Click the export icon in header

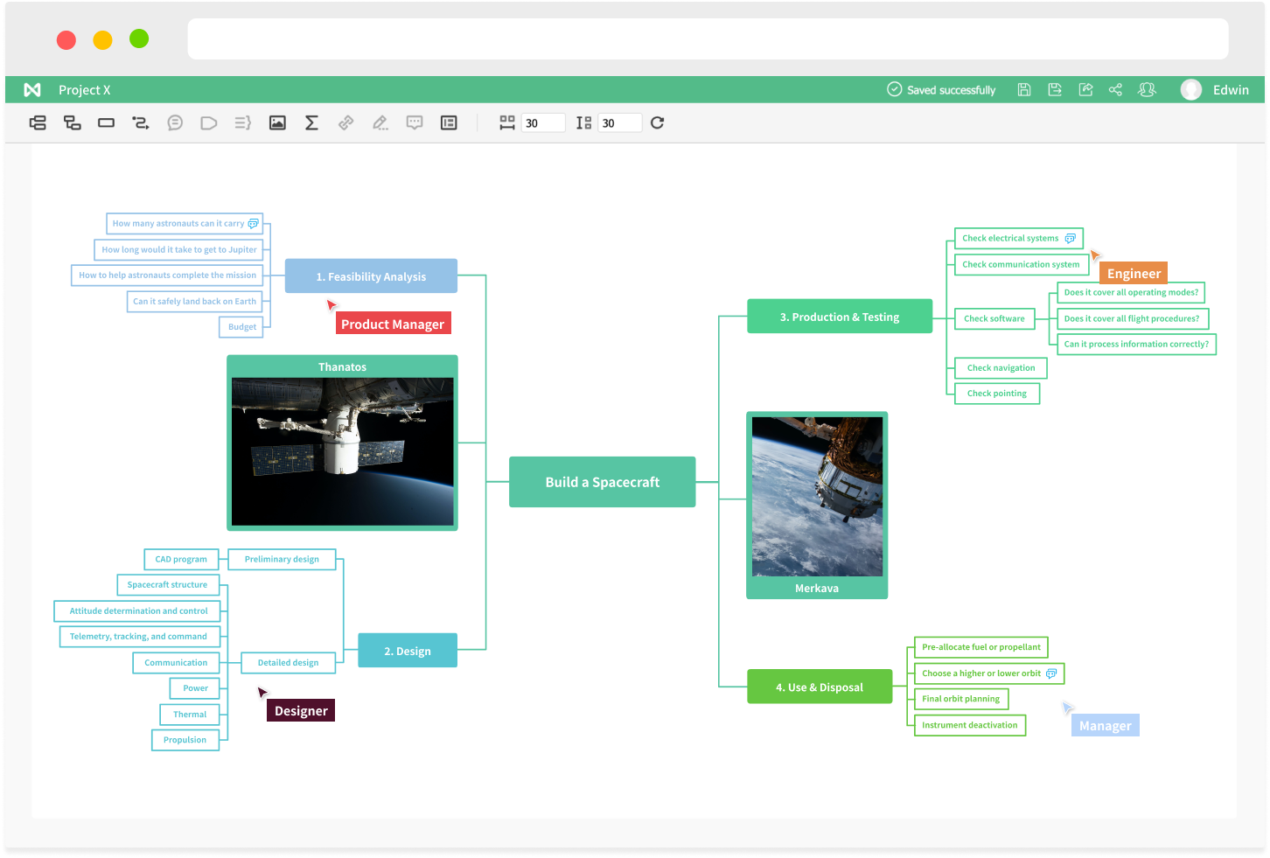(1085, 90)
